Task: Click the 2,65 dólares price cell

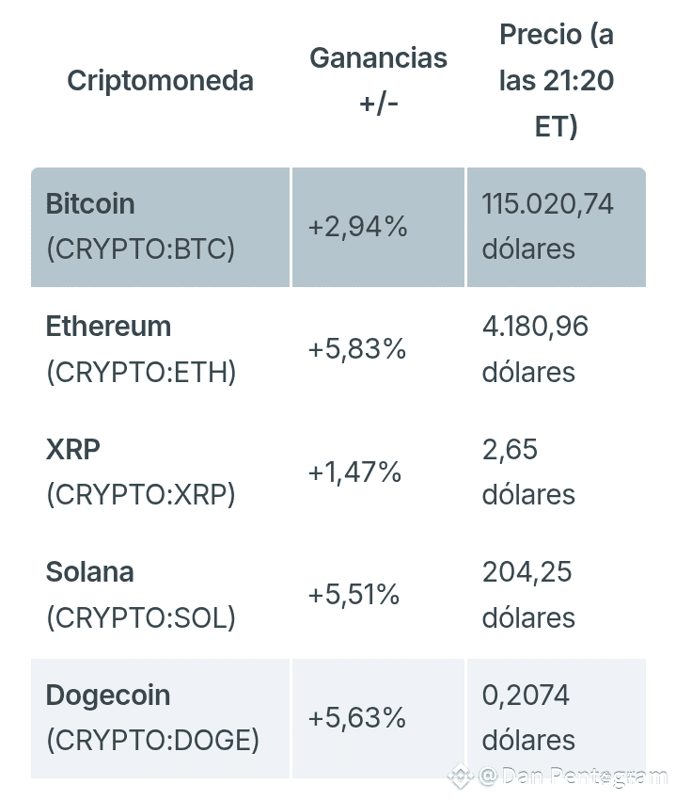Action: (527, 472)
